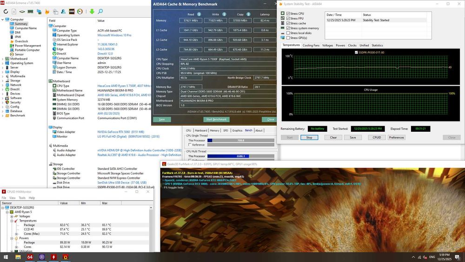The height and width of the screenshot is (262, 465).
Task: Click the Memory Read value field
Action: tap(191, 20)
